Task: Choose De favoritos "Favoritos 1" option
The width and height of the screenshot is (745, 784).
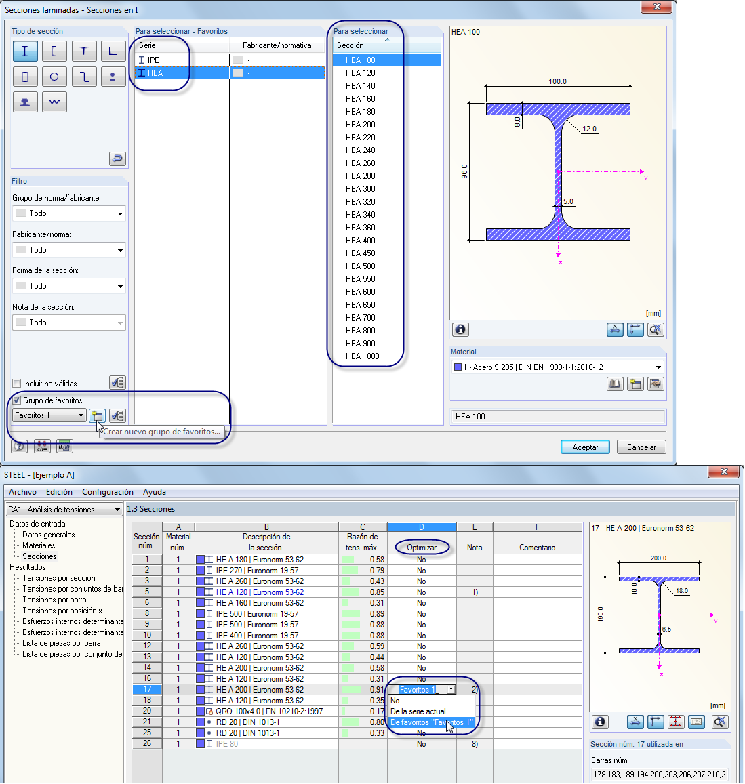Action: (432, 722)
